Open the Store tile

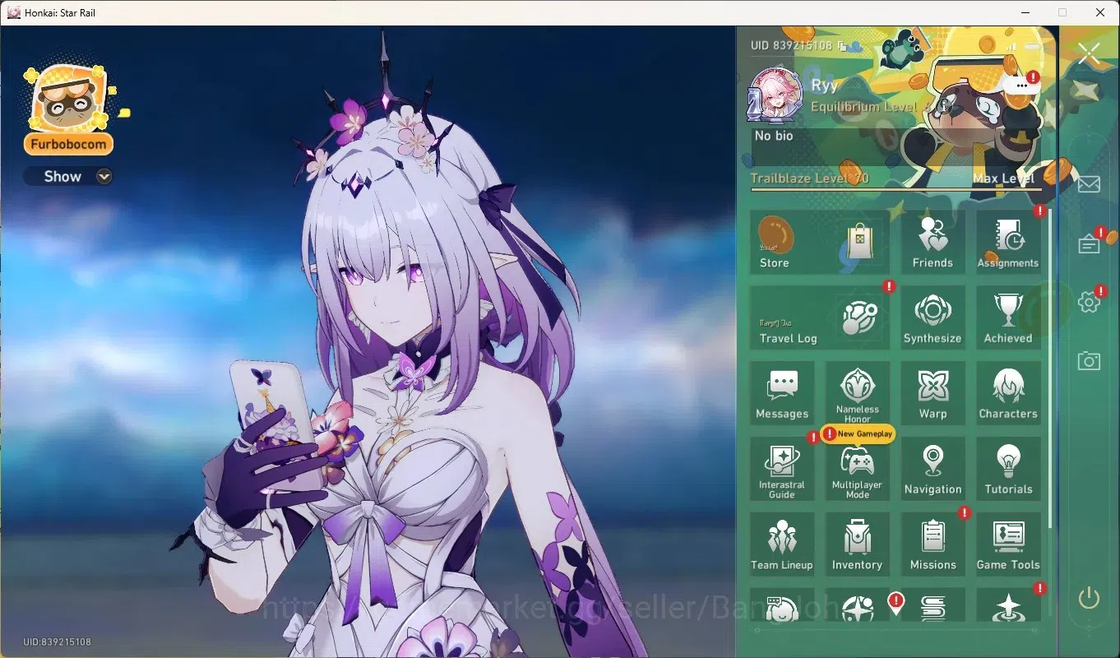(820, 242)
